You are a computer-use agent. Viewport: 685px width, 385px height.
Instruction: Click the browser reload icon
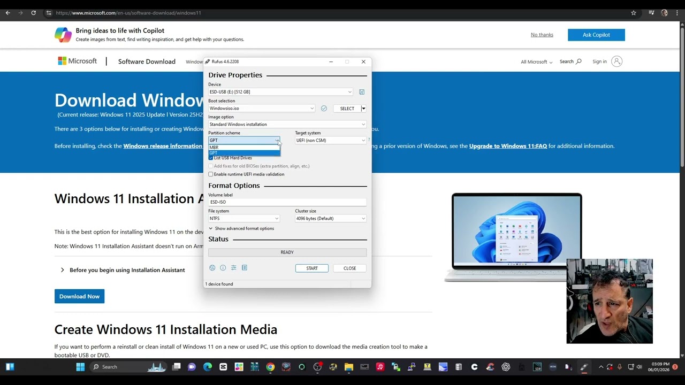click(x=33, y=13)
